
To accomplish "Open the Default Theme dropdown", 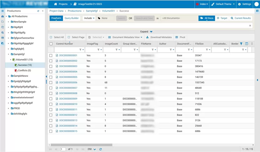I will [x=223, y=4].
